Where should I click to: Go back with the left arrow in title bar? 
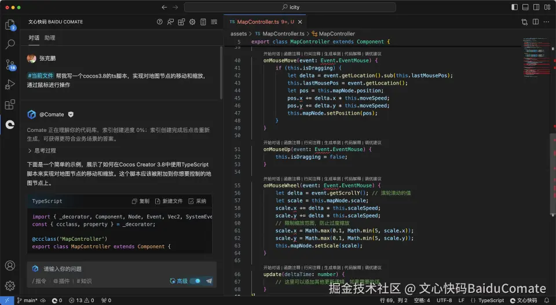[164, 7]
